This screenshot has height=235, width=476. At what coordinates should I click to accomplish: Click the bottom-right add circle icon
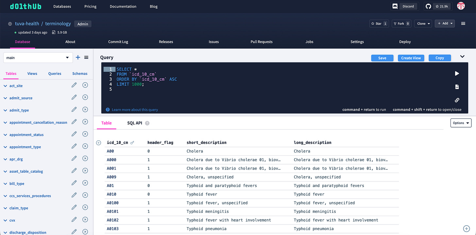467,228
